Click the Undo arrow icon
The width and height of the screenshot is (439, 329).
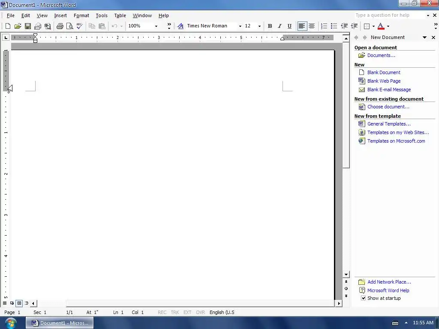pyautogui.click(x=114, y=26)
